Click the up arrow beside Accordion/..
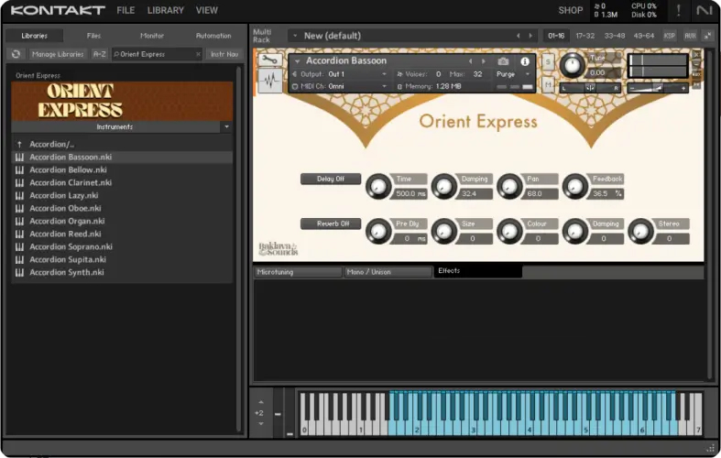Screen dimensions: 721x458 pyautogui.click(x=19, y=145)
